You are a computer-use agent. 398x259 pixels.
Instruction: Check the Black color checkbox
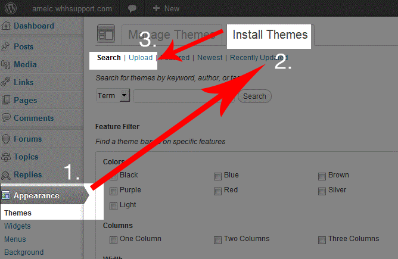(114, 176)
